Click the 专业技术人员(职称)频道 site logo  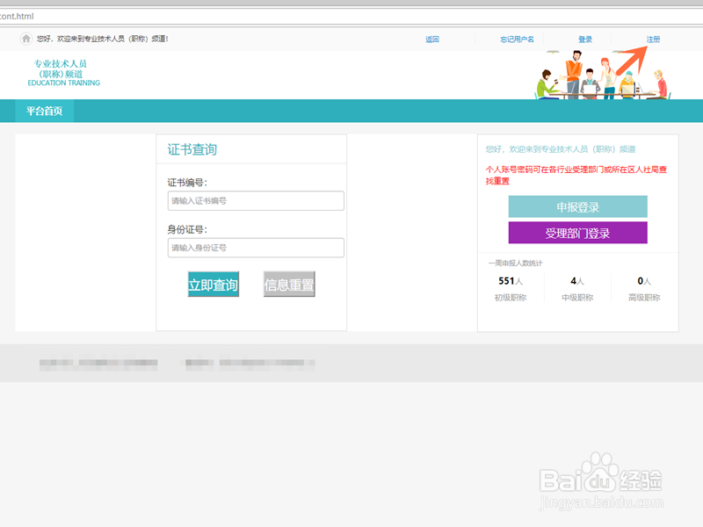pos(63,73)
